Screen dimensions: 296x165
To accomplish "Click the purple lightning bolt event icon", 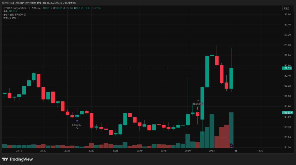I will pos(231,146).
